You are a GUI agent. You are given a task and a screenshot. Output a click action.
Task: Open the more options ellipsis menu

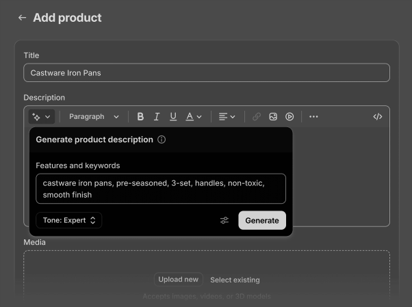point(313,117)
